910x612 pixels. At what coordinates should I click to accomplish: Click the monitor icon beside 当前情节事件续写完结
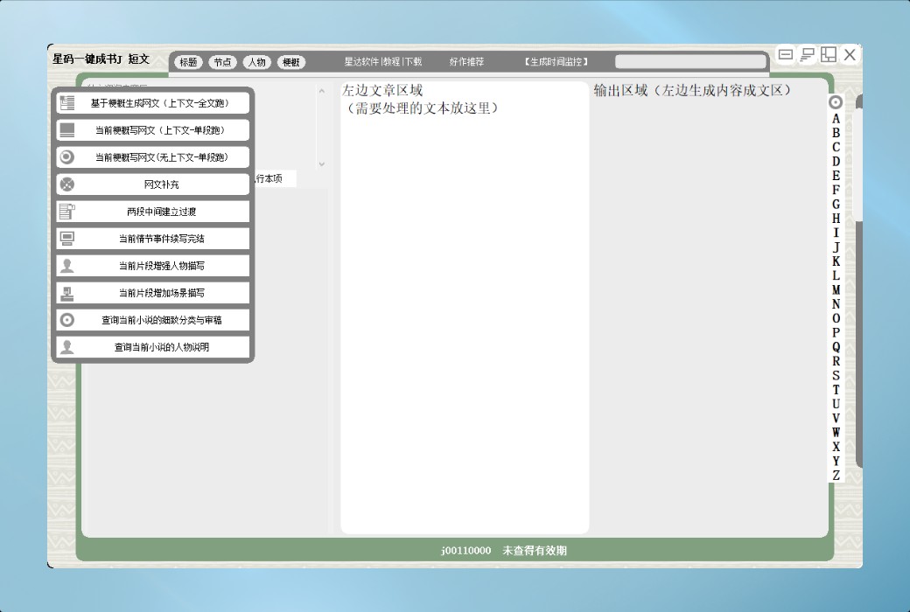[x=66, y=239]
